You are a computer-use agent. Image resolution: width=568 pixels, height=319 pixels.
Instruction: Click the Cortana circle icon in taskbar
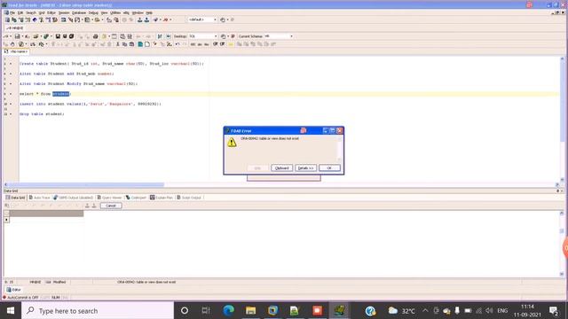(x=185, y=310)
